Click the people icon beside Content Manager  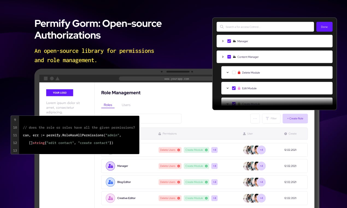[234, 57]
